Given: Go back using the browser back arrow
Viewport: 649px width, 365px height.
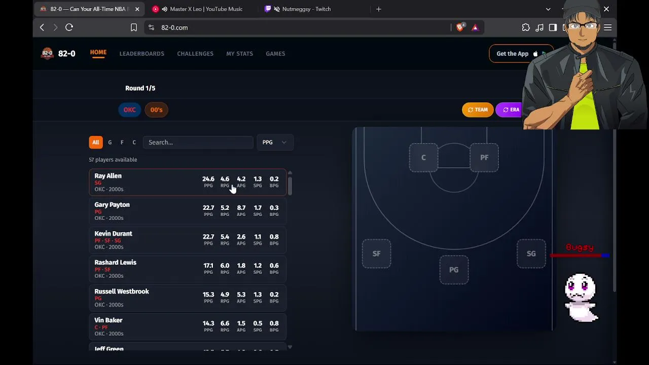Looking at the screenshot, I should coord(42,27).
